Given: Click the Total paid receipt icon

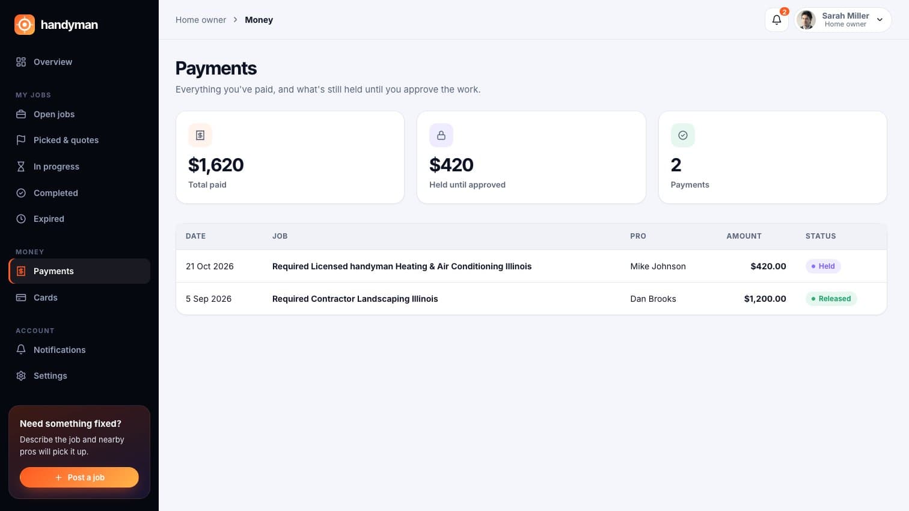Looking at the screenshot, I should click(200, 135).
